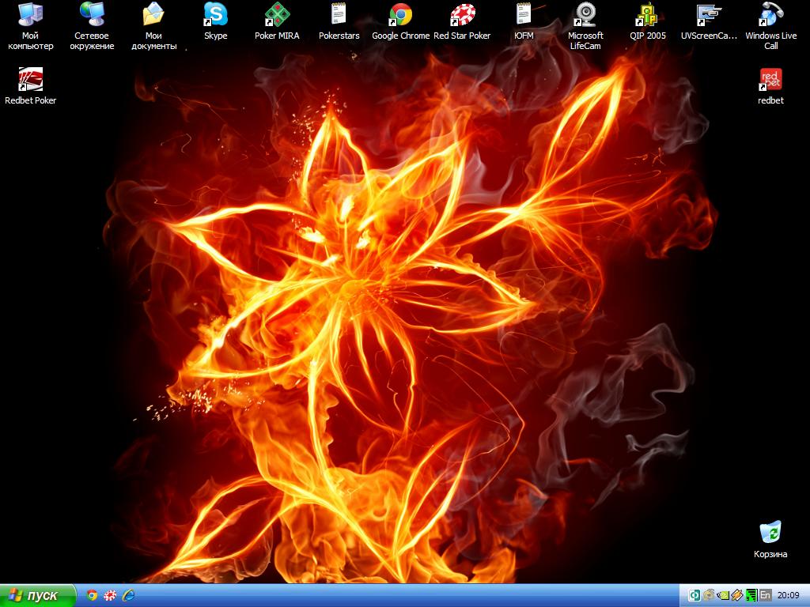Launch Internet Explorer from the quick launch bar
The image size is (810, 607).
pyautogui.click(x=127, y=595)
